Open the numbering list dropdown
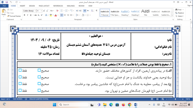The image size is (193, 108). [69, 11]
